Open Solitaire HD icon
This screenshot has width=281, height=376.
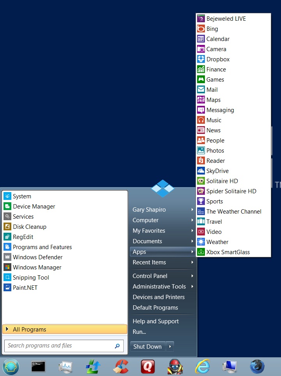point(201,181)
